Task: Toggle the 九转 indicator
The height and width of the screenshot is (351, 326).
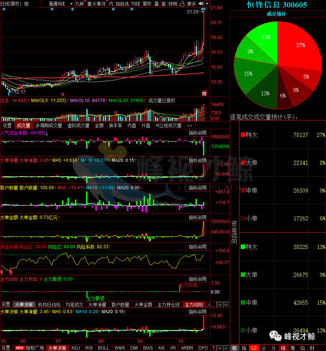Action: [x=79, y=4]
